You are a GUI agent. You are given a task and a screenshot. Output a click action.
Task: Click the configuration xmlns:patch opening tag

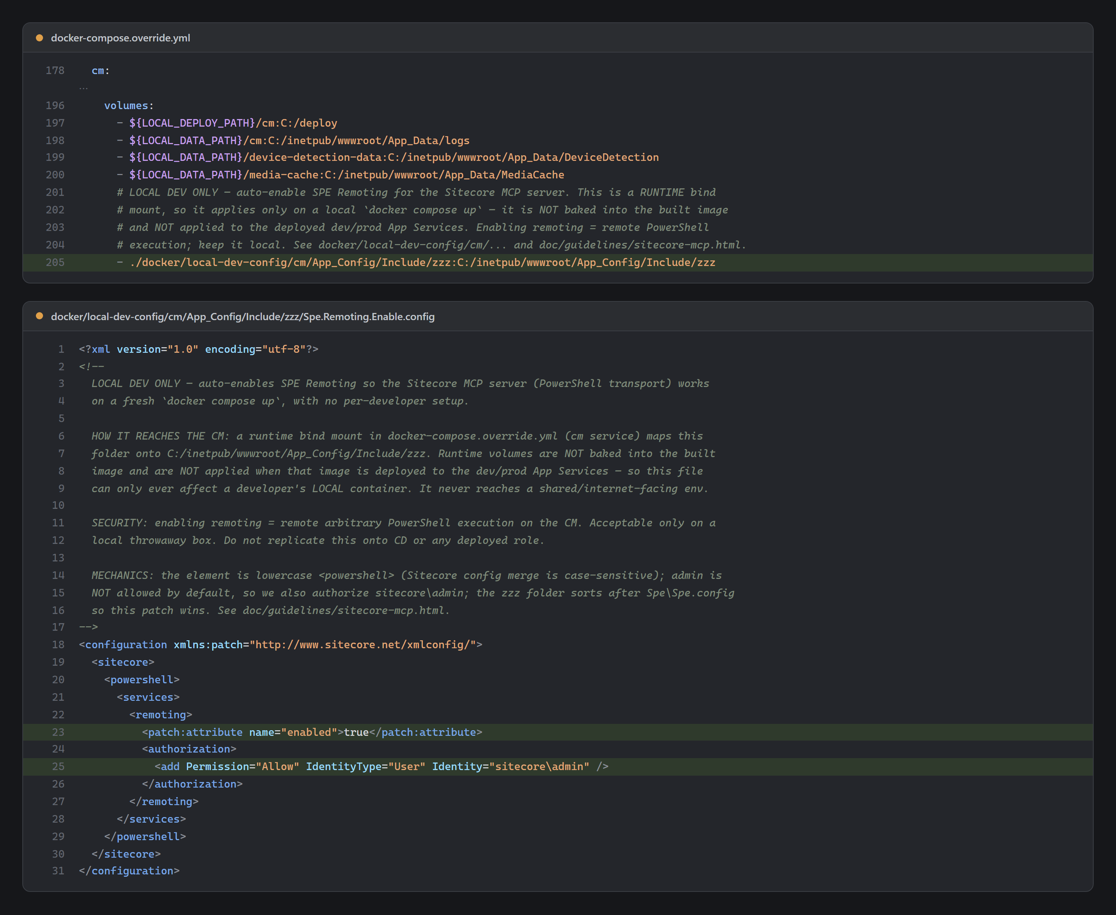coord(280,645)
